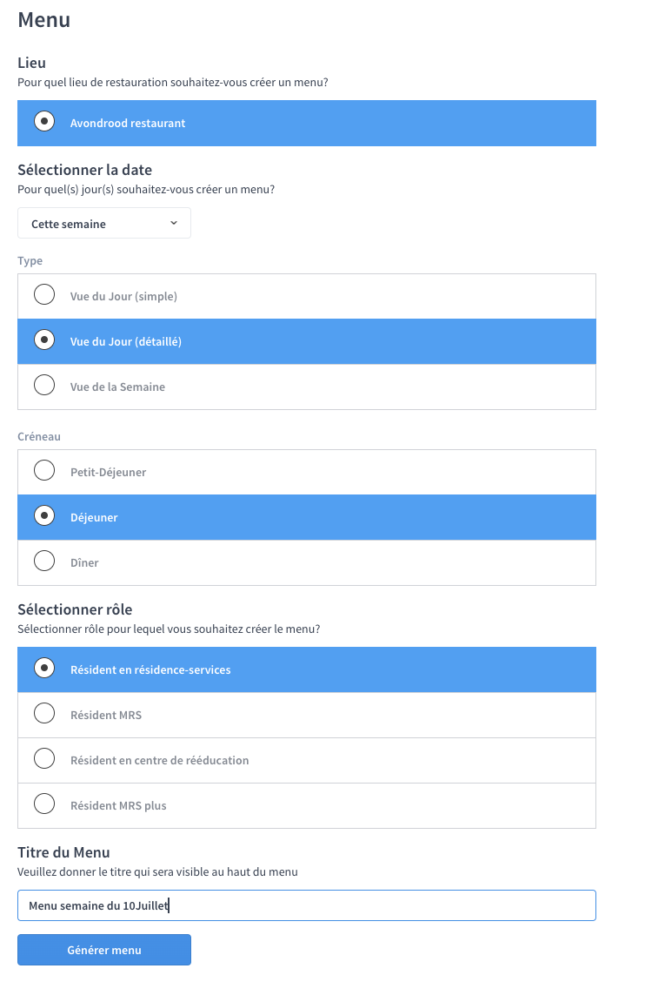Click the Petit-Déjeuner radio circle

44,470
